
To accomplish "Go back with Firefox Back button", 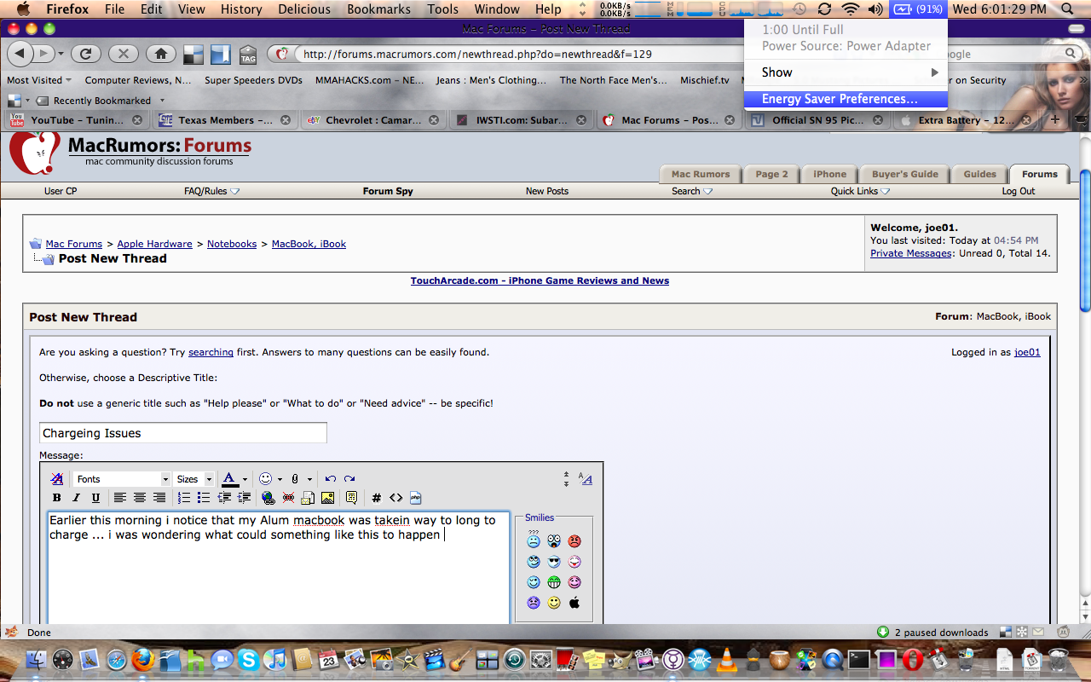I will 20,54.
